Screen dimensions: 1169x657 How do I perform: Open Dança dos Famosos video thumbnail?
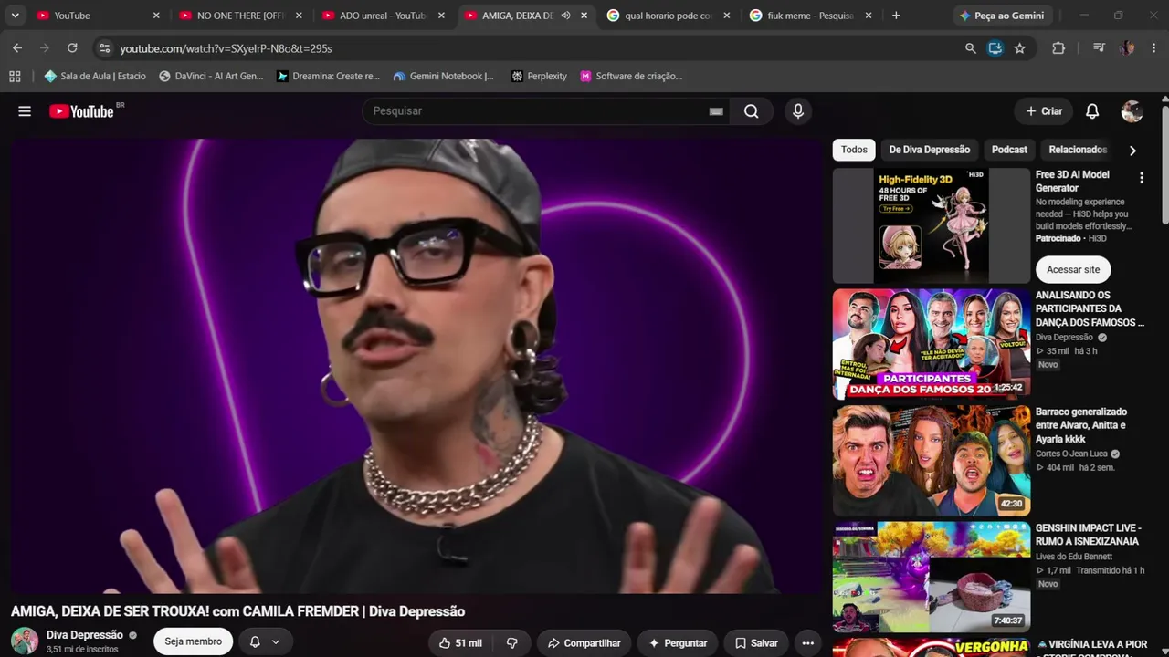[931, 344]
